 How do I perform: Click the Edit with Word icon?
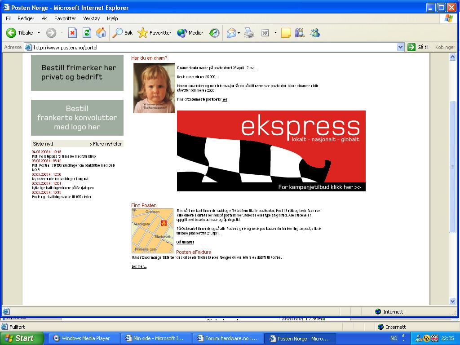265,32
